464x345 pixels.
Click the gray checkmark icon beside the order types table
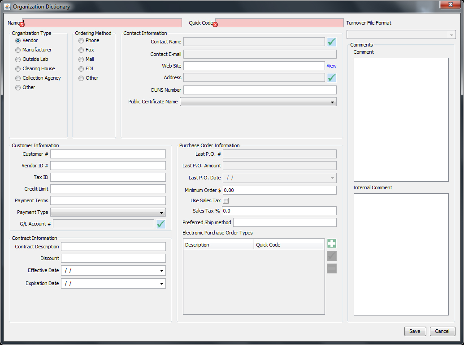(x=332, y=256)
